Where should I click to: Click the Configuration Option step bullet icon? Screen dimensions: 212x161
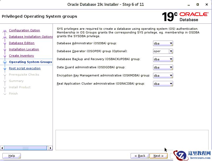tap(5, 31)
